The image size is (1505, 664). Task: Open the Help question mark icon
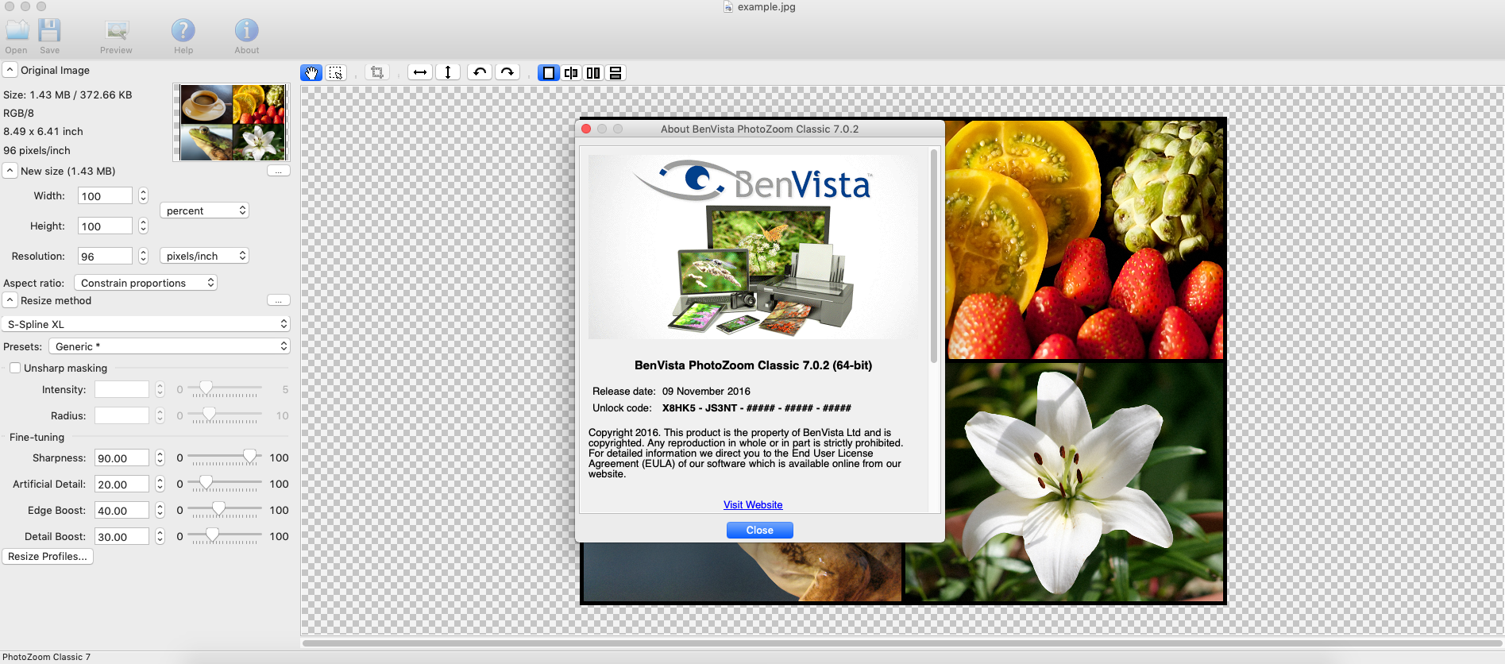(183, 31)
